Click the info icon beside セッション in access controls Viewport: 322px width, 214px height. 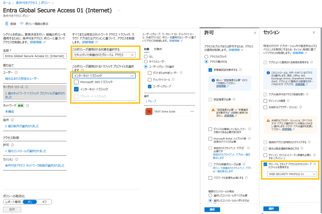[16, 159]
